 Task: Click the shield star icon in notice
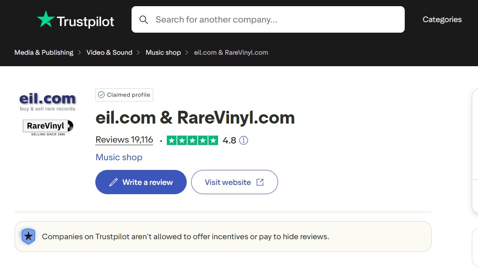(29, 237)
